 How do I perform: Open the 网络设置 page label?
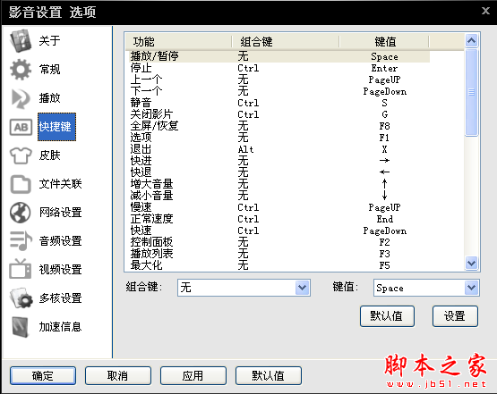[60, 213]
